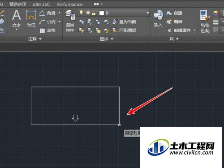Open the dropdown arrow beside 编辑属性

pos(194,30)
